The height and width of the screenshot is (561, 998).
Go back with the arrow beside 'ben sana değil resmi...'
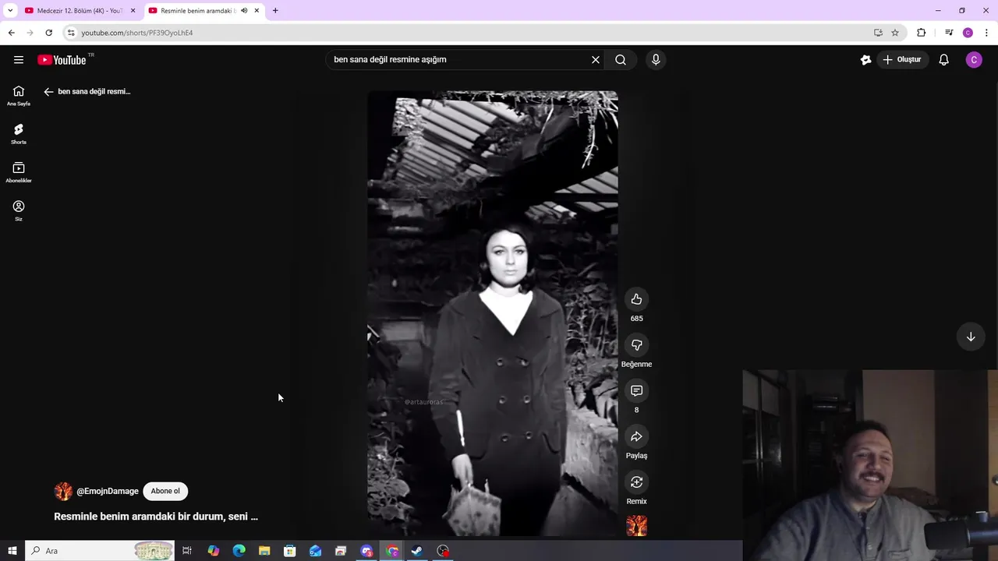(48, 92)
